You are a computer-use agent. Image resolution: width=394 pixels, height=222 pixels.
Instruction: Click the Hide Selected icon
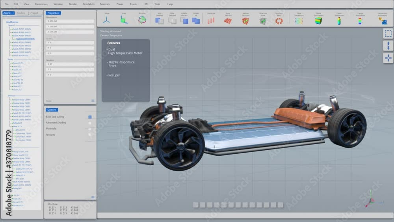coord(172,21)
